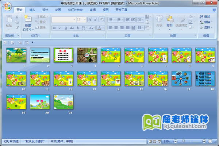Decrease list indent level
Viewport: 219px width, 146px height.
(127, 20)
